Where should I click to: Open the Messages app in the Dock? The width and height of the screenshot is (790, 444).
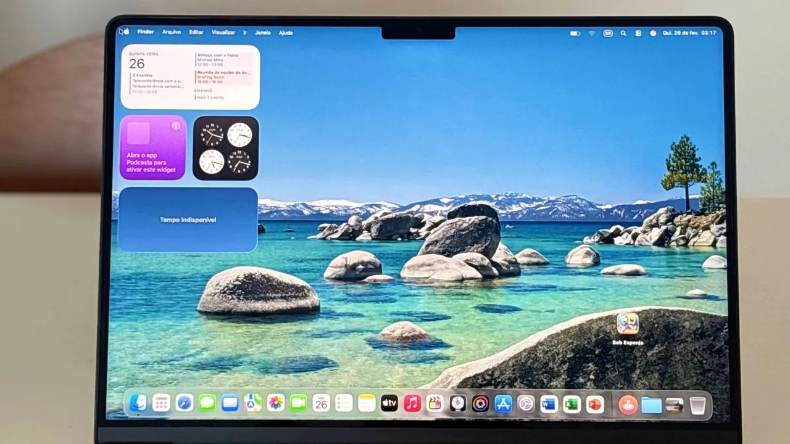[207, 403]
